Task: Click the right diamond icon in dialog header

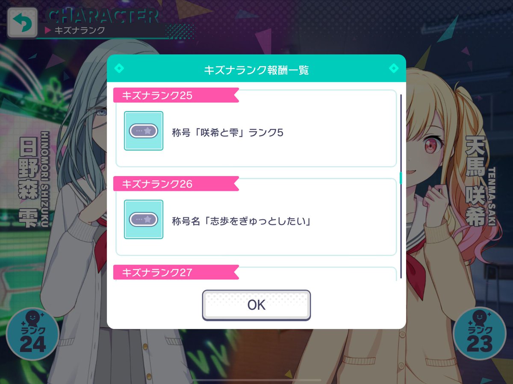Action: click(x=394, y=68)
